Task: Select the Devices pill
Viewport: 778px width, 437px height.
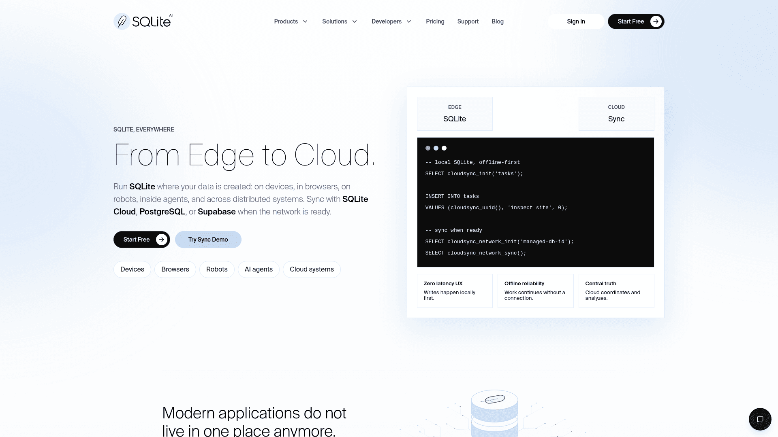Action: (x=132, y=269)
